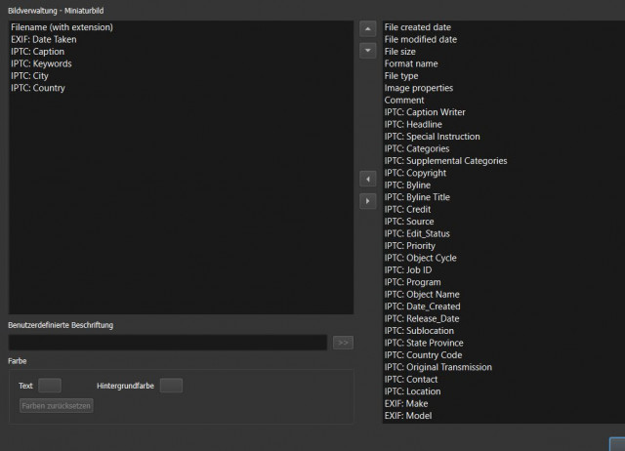This screenshot has width=625, height=451.
Task: Select IPTC: Keywords in left list
Action: (x=41, y=63)
